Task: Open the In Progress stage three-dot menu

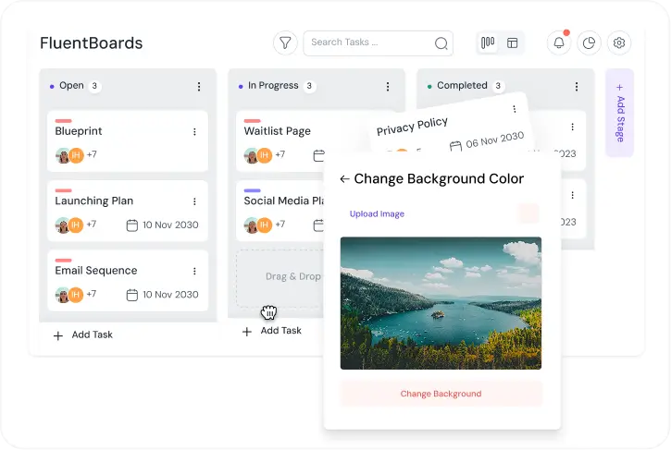Action: tap(388, 86)
